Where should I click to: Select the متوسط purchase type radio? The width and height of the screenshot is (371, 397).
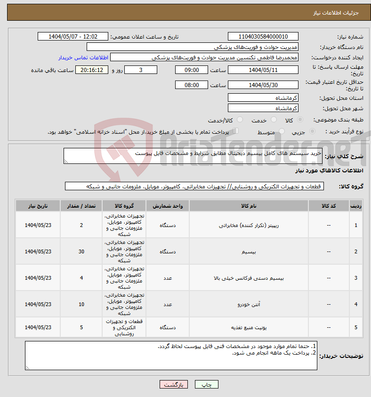[x=282, y=131]
